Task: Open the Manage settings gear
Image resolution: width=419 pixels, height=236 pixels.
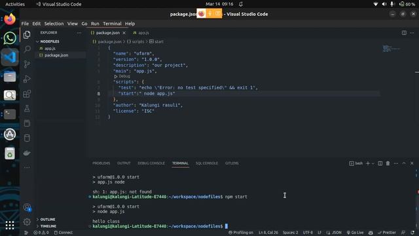Action: tap(27, 222)
